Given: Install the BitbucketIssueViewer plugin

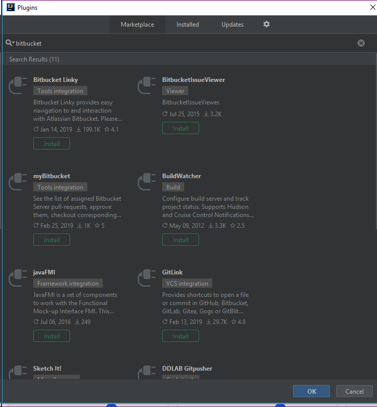Looking at the screenshot, I should tap(181, 128).
